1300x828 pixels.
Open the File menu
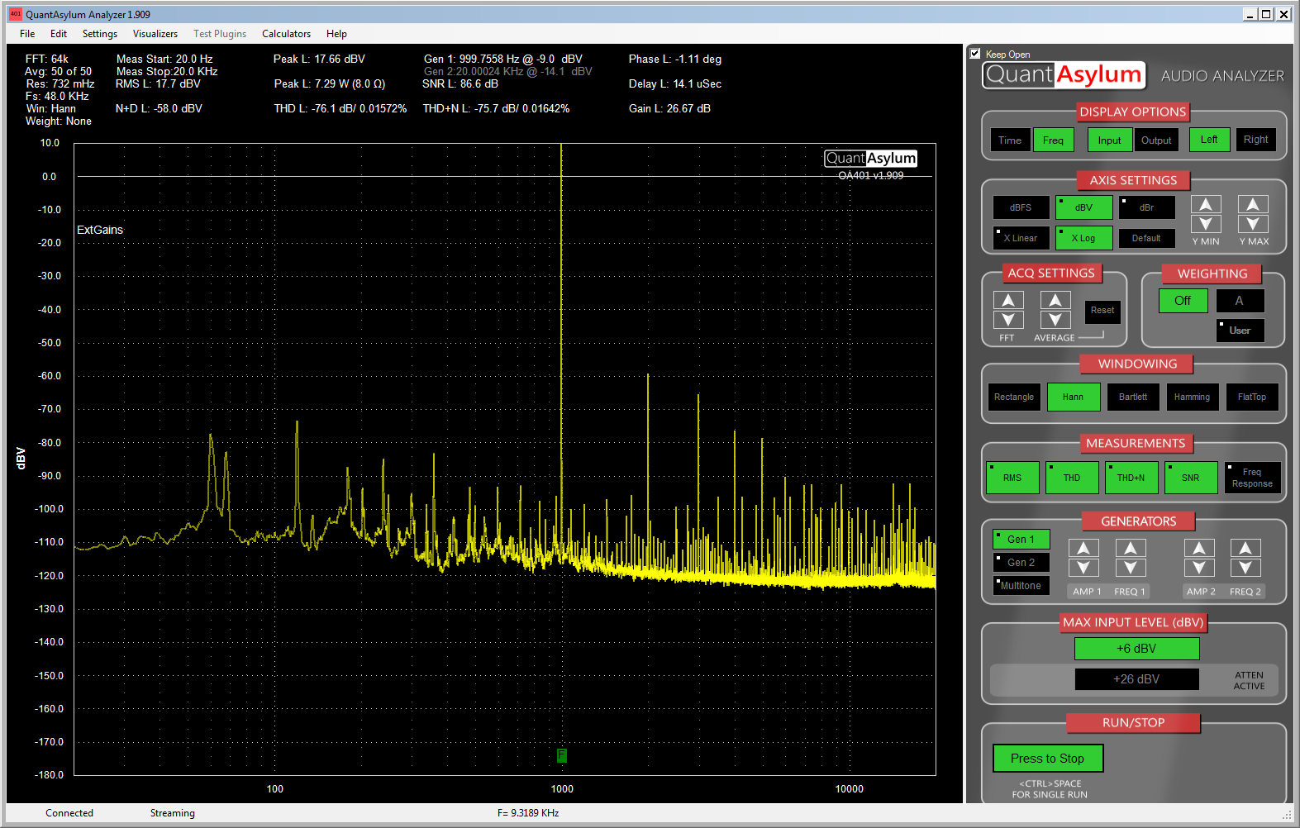pos(27,34)
